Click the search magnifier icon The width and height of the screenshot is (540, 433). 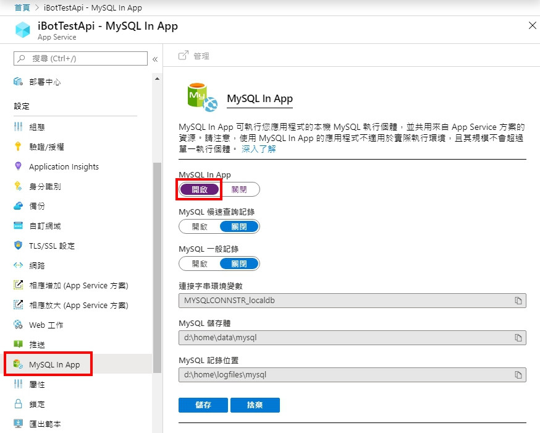coord(22,58)
